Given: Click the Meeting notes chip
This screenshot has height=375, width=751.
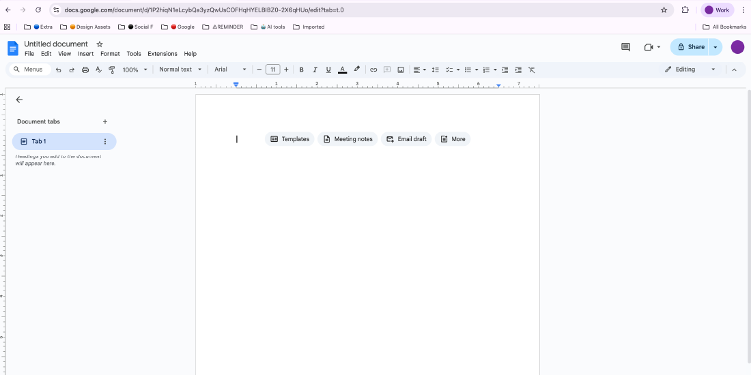Looking at the screenshot, I should click(348, 139).
